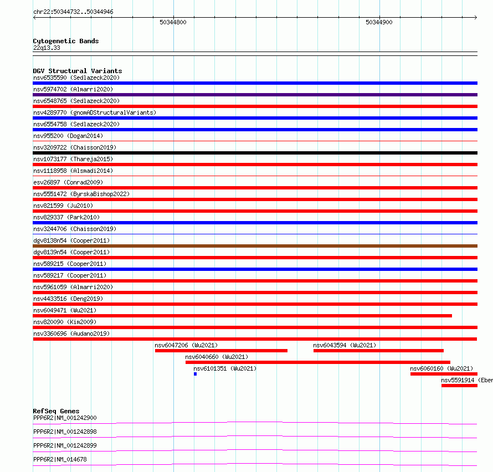This screenshot has height=472, width=493.
Task: Click the Cytogenetic Bands track title
Action: point(66,41)
